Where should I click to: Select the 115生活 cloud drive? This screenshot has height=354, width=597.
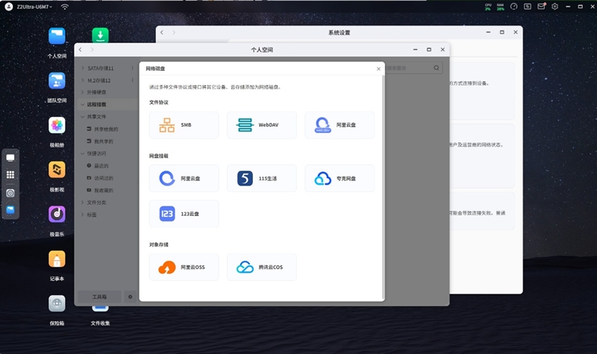tap(262, 178)
